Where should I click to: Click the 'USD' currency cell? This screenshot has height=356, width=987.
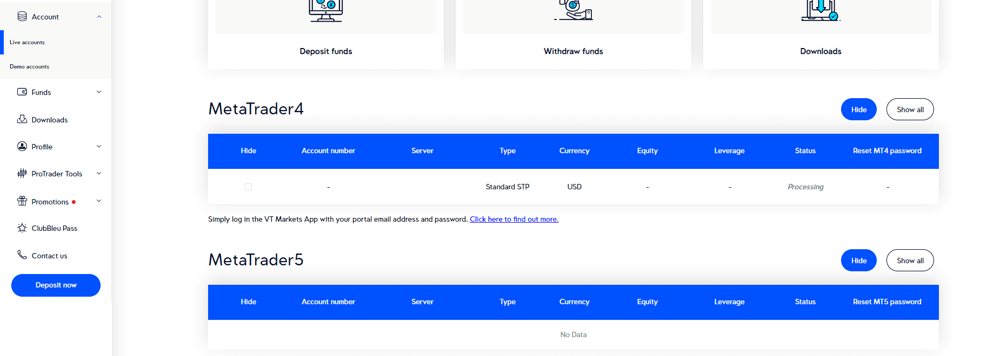pos(574,187)
